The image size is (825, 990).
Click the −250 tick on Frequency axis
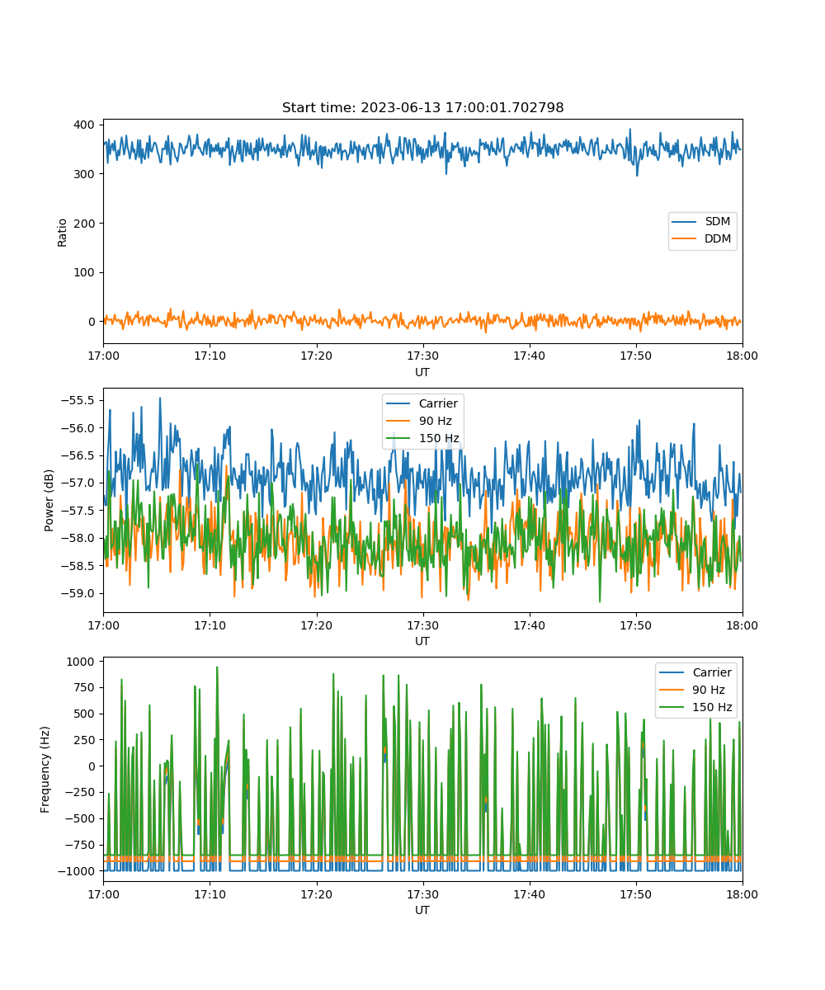(x=81, y=793)
